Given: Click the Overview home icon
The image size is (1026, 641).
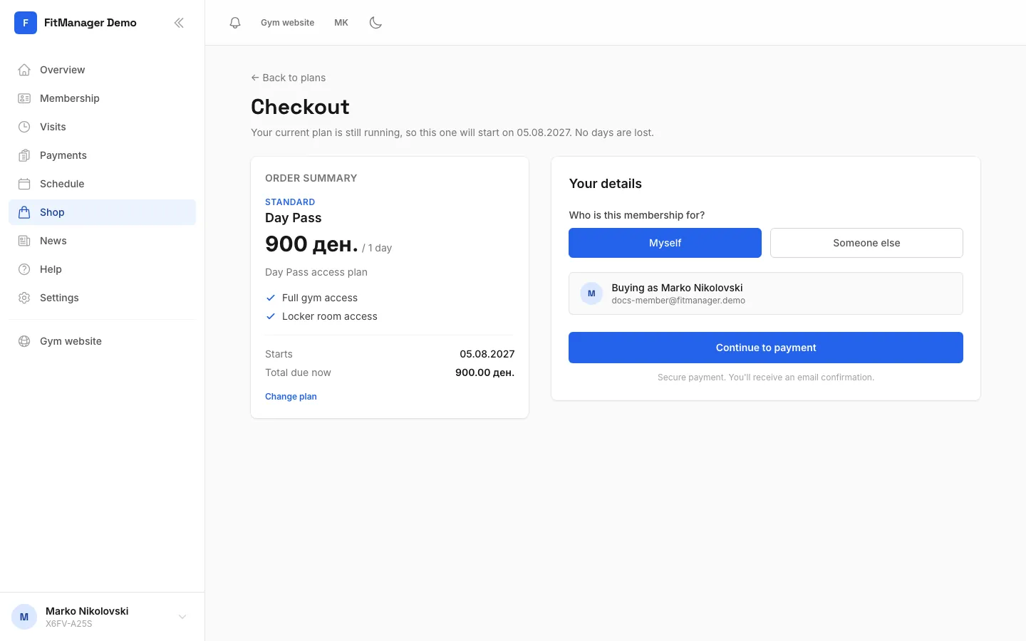Looking at the screenshot, I should pyautogui.click(x=24, y=70).
